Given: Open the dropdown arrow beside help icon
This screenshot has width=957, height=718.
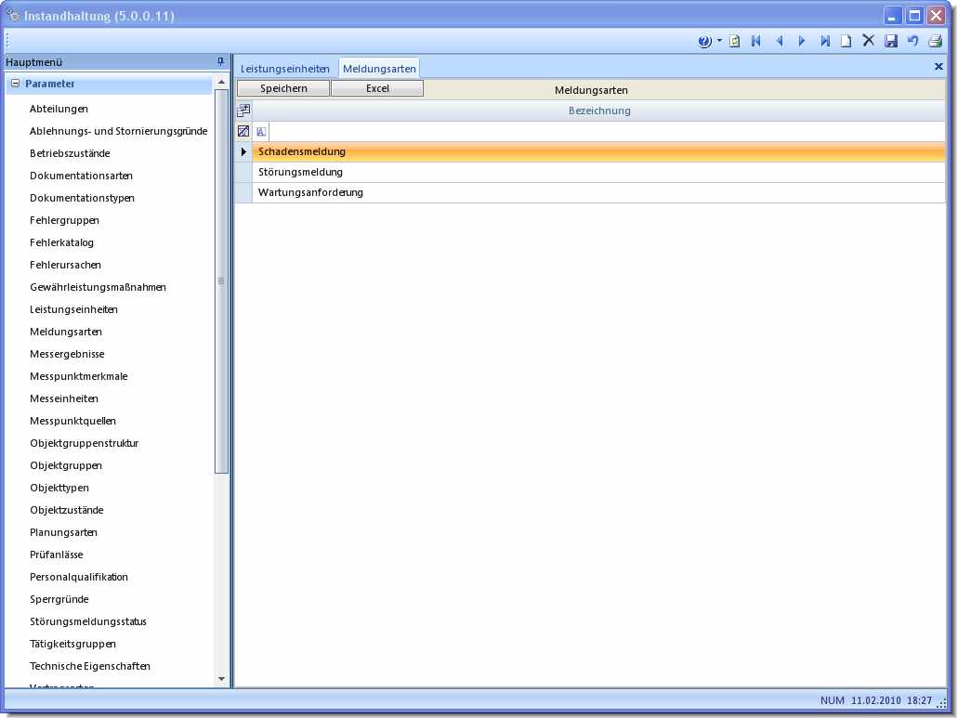Looking at the screenshot, I should click(x=719, y=41).
